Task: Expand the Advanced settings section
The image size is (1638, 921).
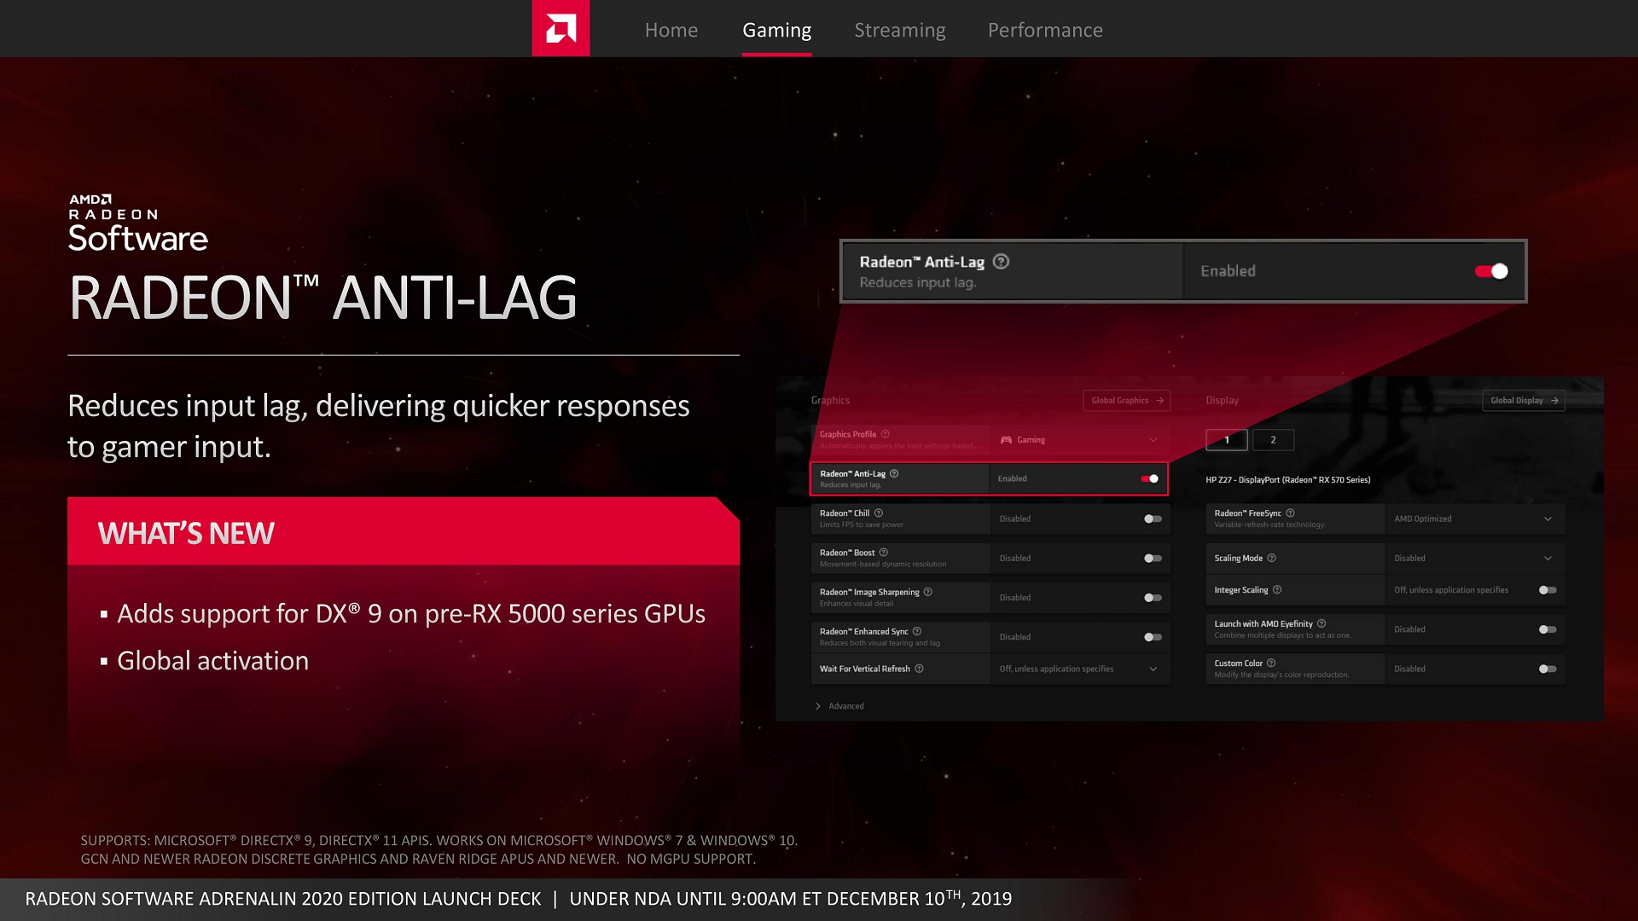Action: tap(843, 705)
